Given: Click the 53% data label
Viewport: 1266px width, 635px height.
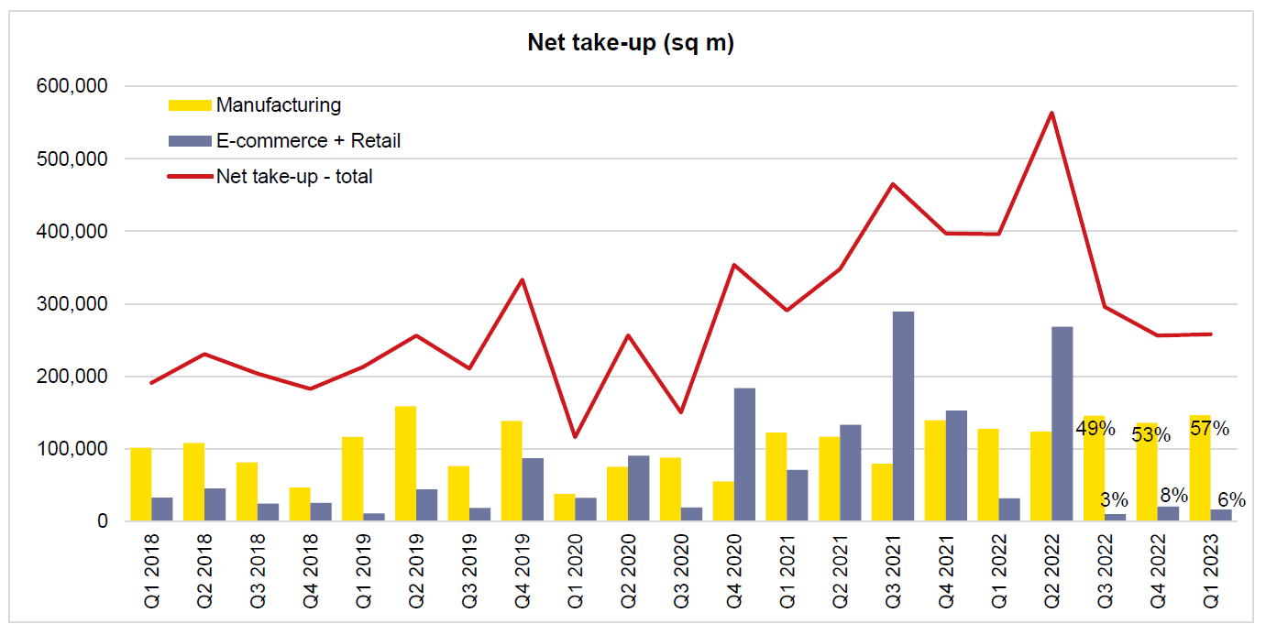Looking at the screenshot, I should tap(1151, 434).
